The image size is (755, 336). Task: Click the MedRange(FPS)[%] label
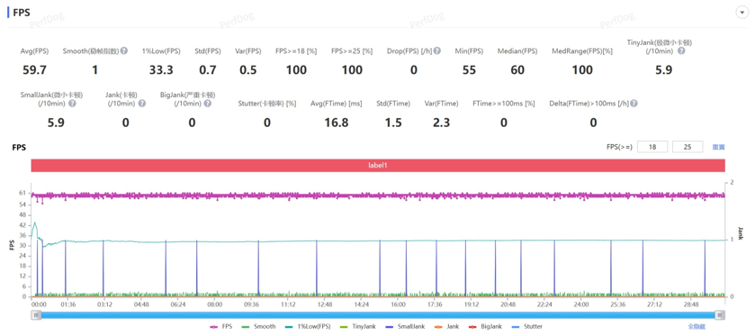coord(582,51)
